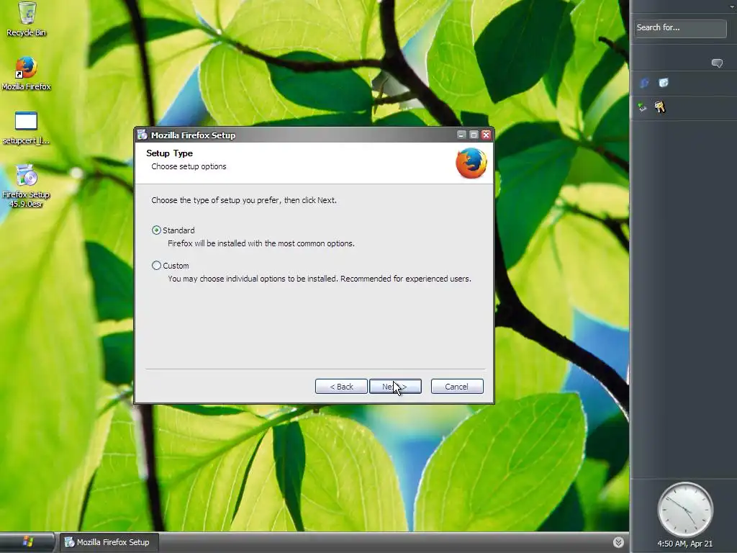Click the speech bubble icon in sidebar
This screenshot has height=553, width=737.
click(717, 63)
